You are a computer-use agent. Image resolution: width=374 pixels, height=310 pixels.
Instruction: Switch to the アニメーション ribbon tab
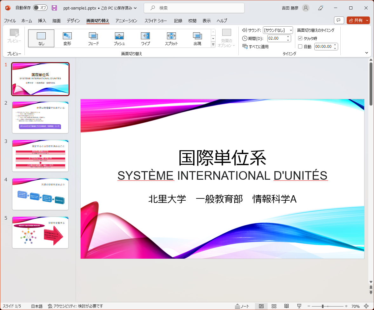(x=126, y=21)
